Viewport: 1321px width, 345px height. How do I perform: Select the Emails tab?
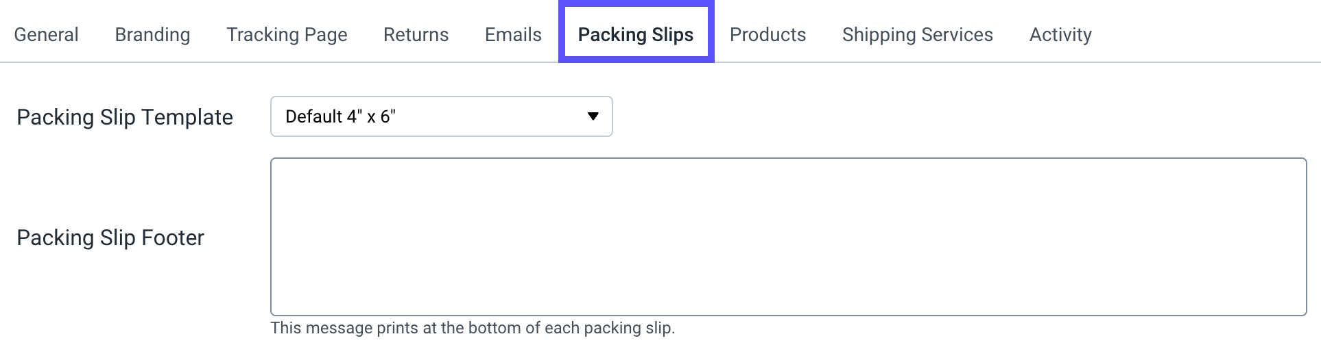click(x=513, y=35)
